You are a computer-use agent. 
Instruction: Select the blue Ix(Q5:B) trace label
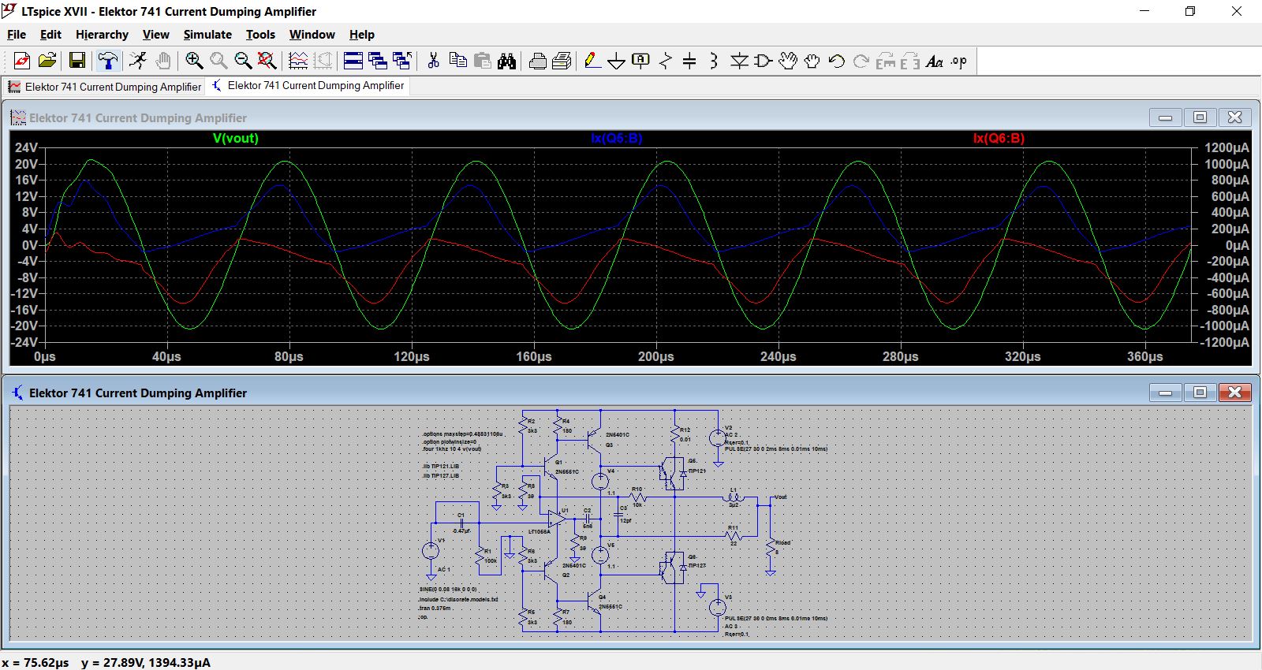[x=617, y=138]
